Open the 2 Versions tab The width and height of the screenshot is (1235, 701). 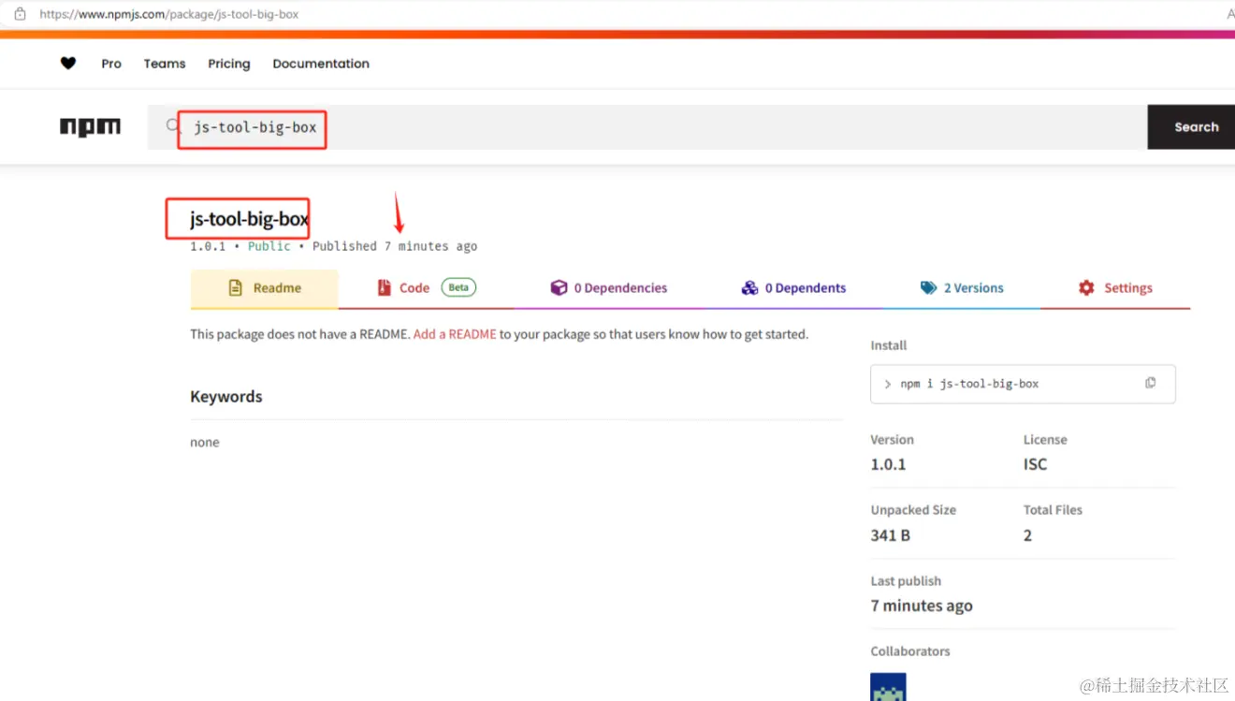tap(961, 288)
